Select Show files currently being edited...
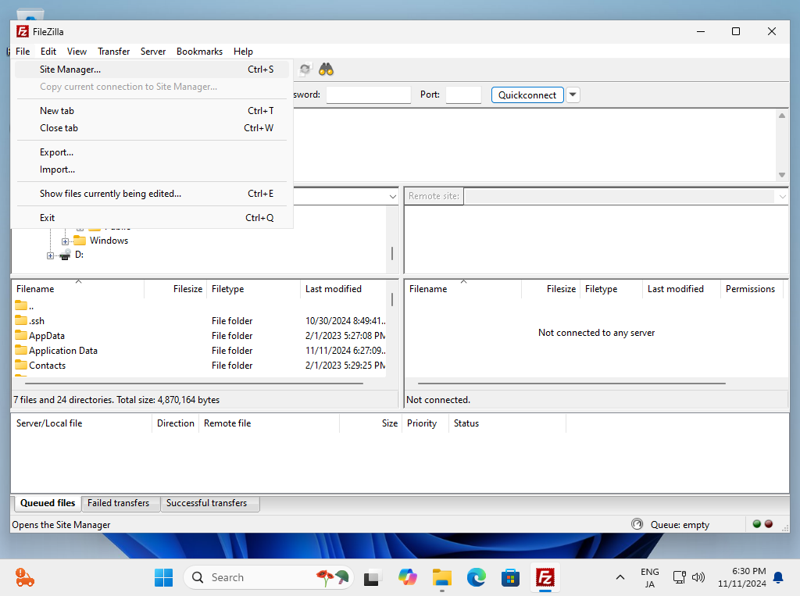The height and width of the screenshot is (596, 800). coord(152,194)
